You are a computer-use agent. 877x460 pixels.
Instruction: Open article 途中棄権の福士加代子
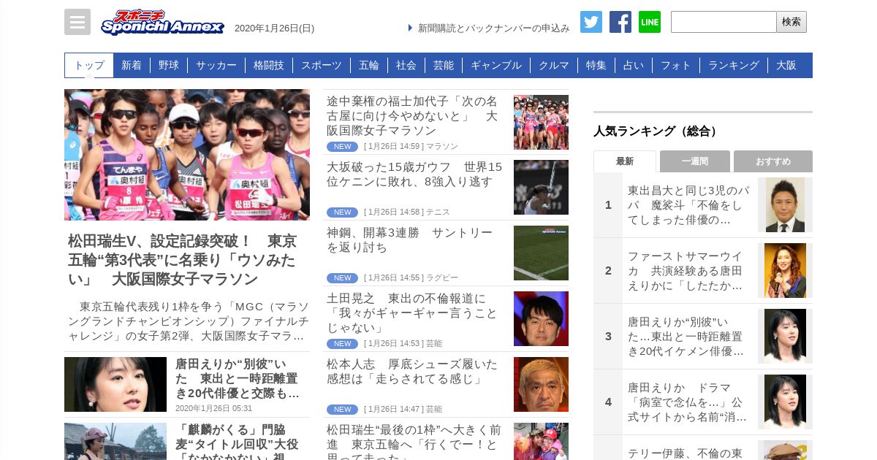tap(413, 115)
